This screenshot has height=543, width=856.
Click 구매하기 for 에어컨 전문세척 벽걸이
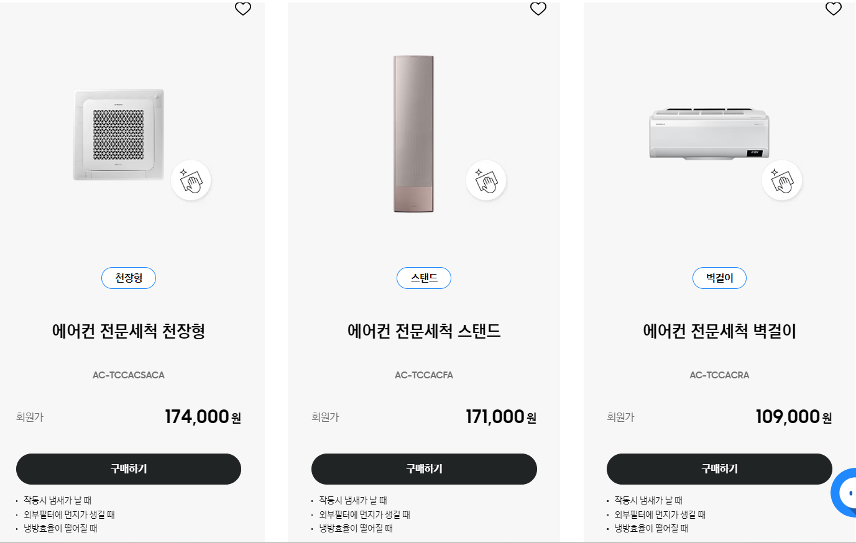coord(719,469)
